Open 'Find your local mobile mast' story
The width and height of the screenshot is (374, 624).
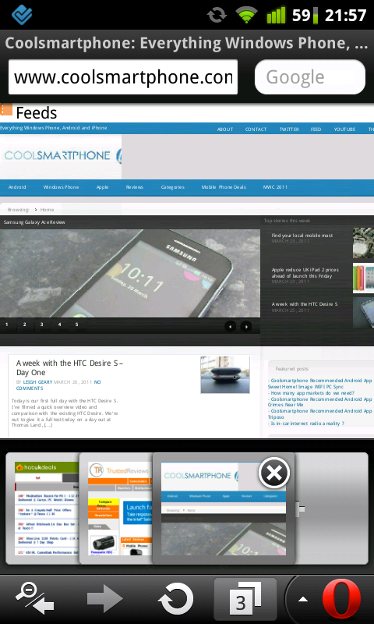[302, 236]
